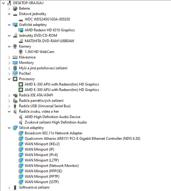Expand the Řadiče USB category
171x191 pixels.
(9, 106)
